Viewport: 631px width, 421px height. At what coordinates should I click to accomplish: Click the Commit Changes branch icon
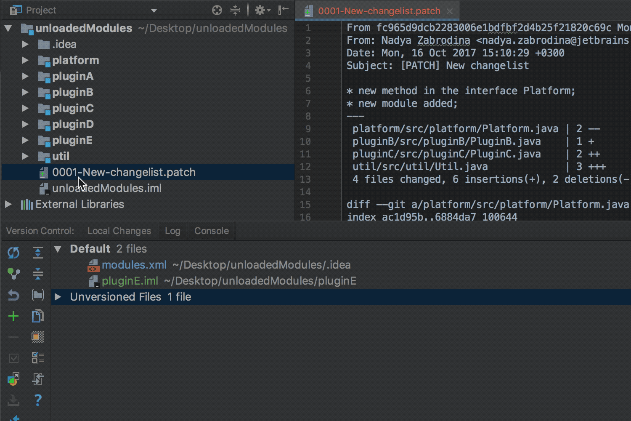(x=13, y=274)
